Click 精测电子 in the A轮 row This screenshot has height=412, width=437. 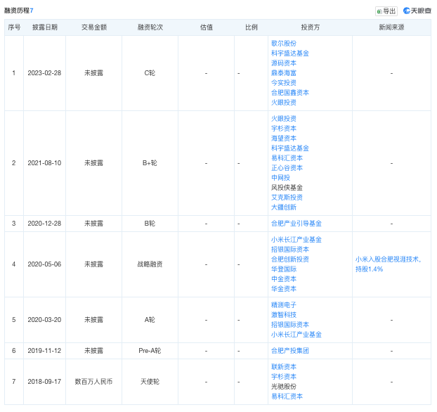[x=283, y=305]
